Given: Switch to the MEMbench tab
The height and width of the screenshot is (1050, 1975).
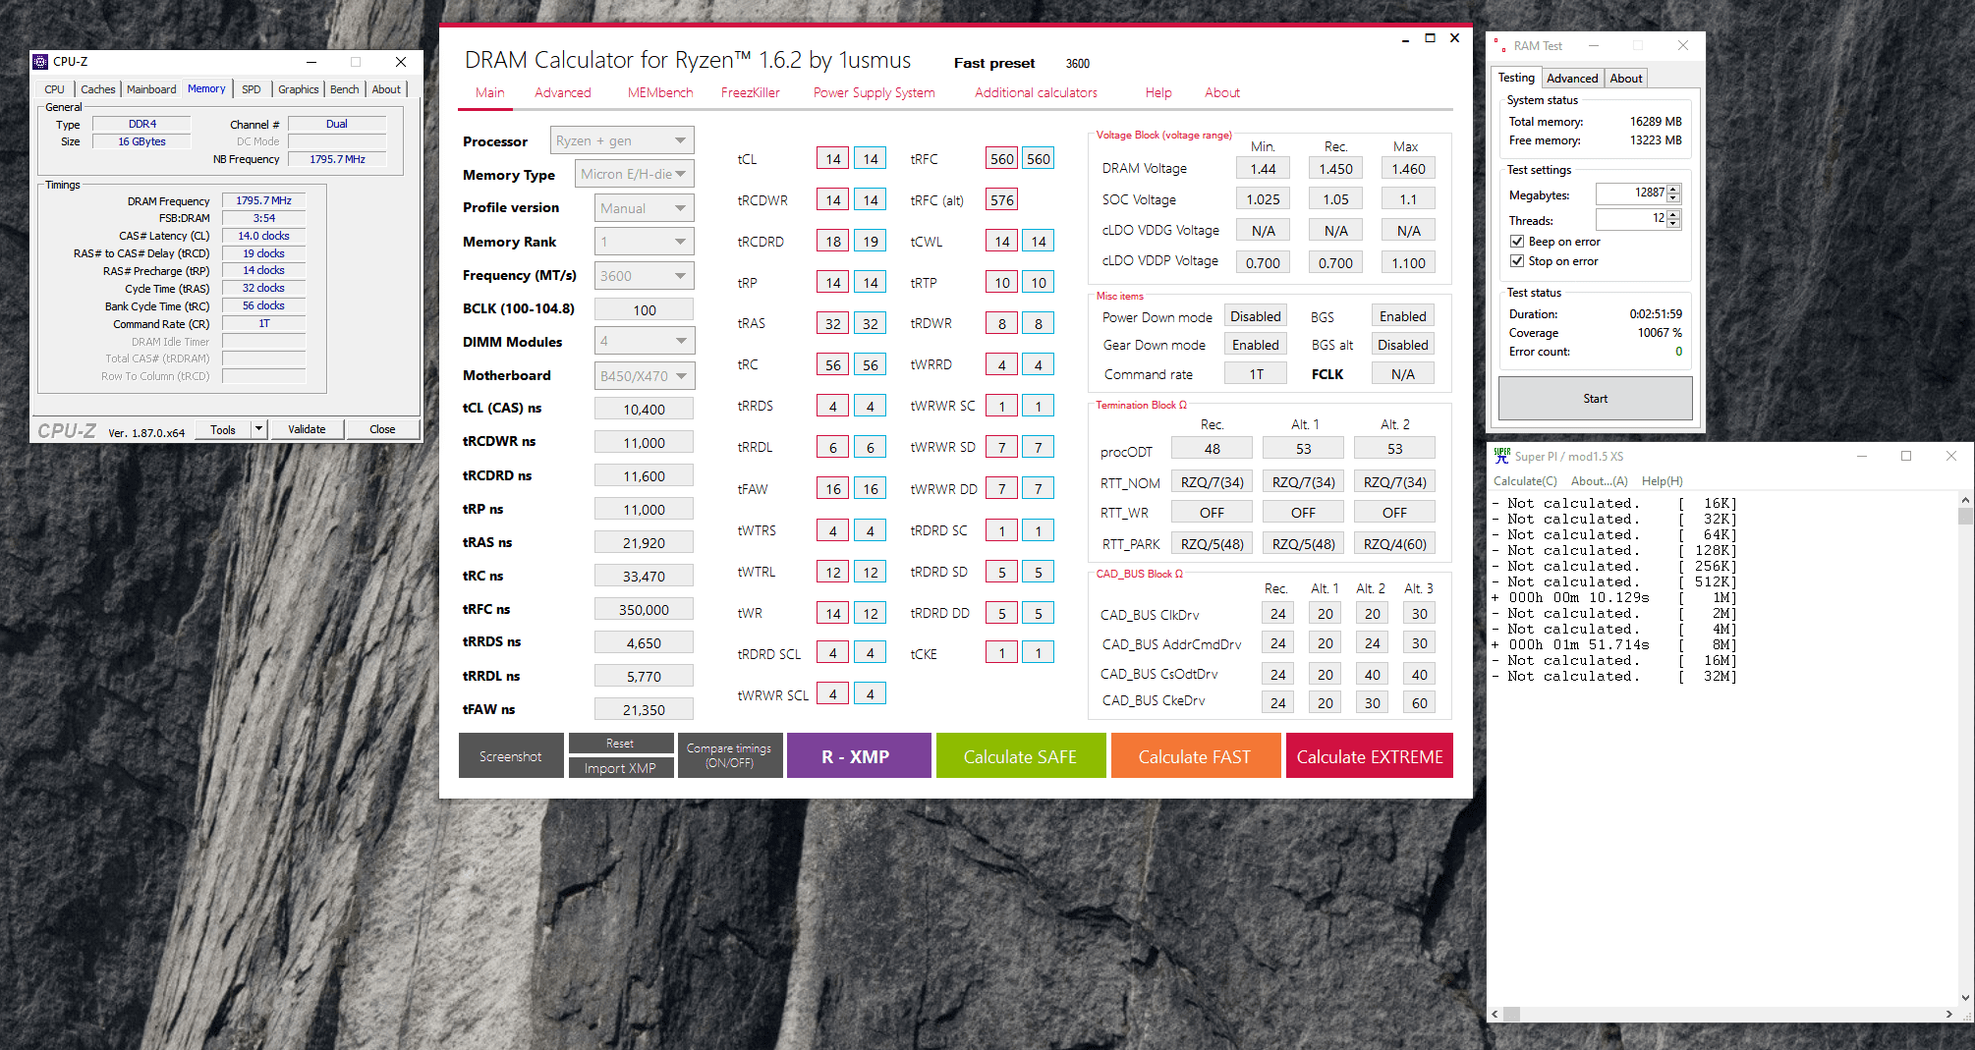Looking at the screenshot, I should (x=660, y=92).
